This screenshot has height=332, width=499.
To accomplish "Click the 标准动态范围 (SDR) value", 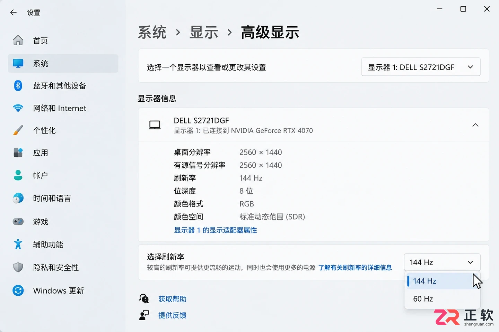I will click(x=272, y=217).
